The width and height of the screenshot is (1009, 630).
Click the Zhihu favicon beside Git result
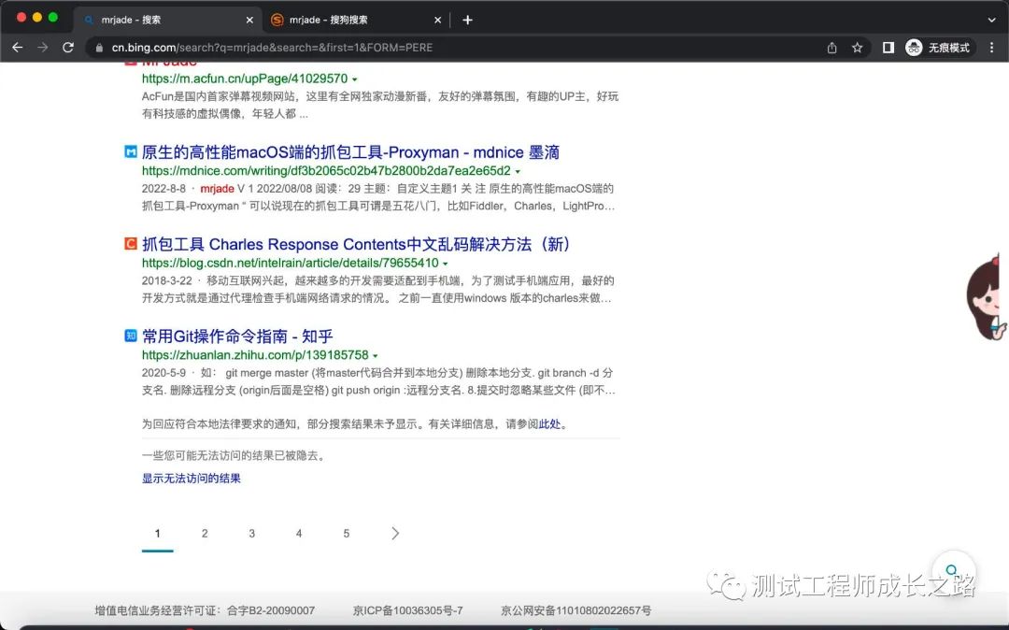(131, 336)
